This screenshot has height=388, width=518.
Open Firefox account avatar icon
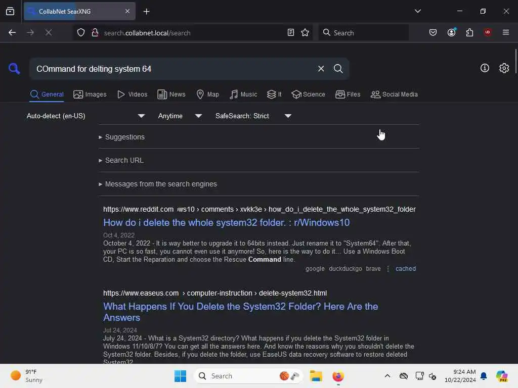(x=452, y=32)
